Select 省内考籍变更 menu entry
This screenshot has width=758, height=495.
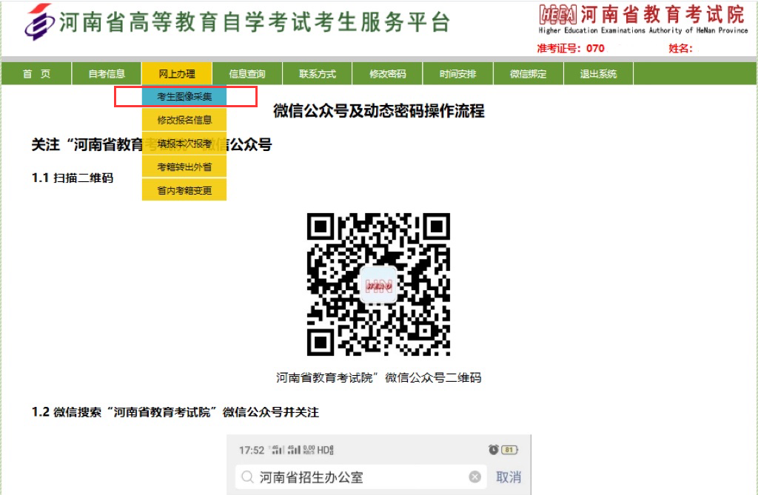point(184,190)
